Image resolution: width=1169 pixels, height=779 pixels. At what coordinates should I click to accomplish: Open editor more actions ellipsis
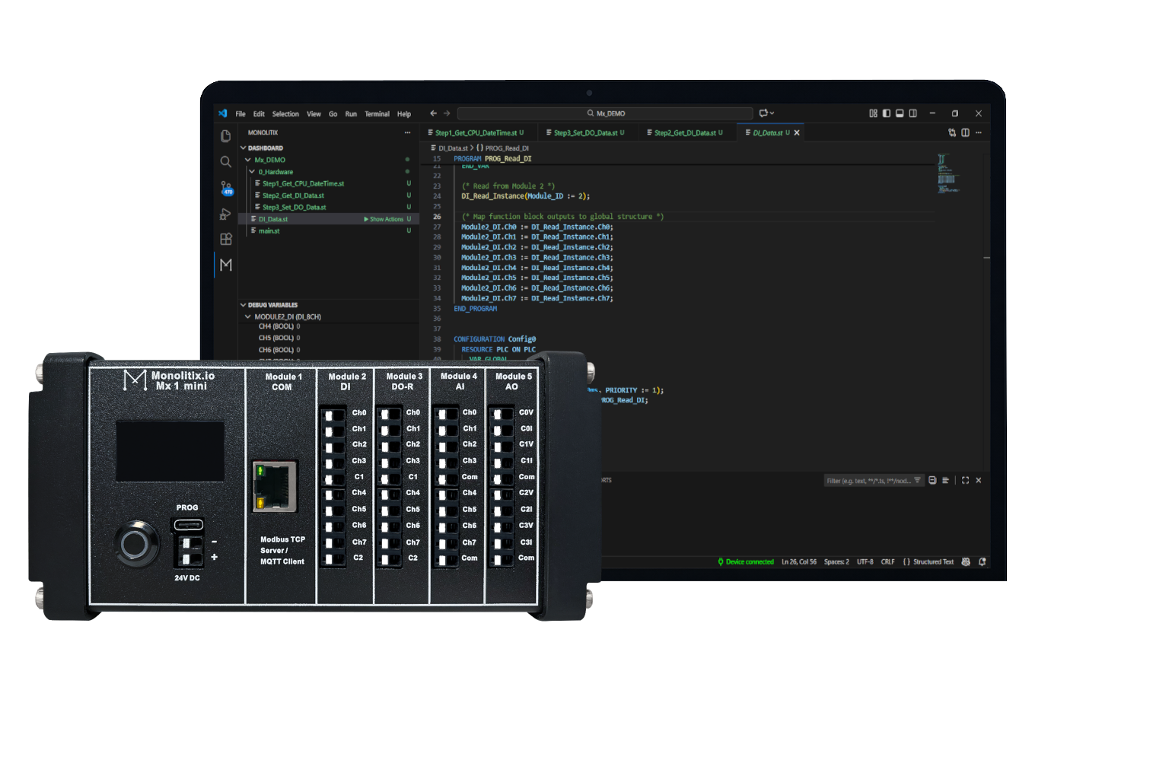(x=979, y=132)
